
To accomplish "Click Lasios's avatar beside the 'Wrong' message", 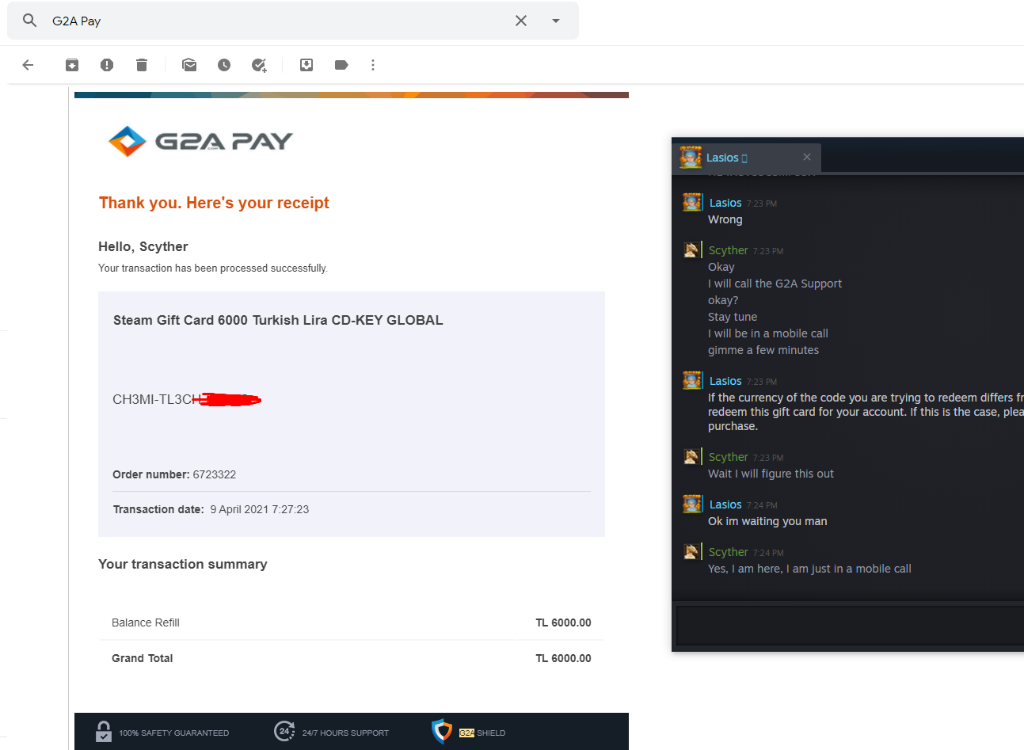I will 692,202.
